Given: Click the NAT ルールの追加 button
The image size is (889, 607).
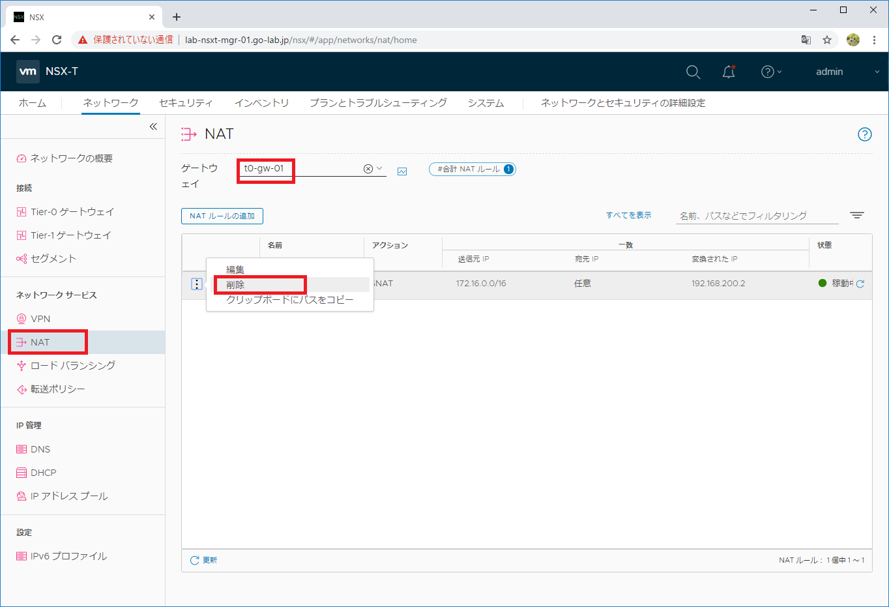Looking at the screenshot, I should (222, 216).
